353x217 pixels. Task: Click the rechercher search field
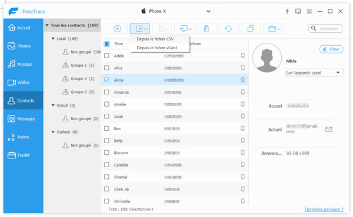coord(325,29)
